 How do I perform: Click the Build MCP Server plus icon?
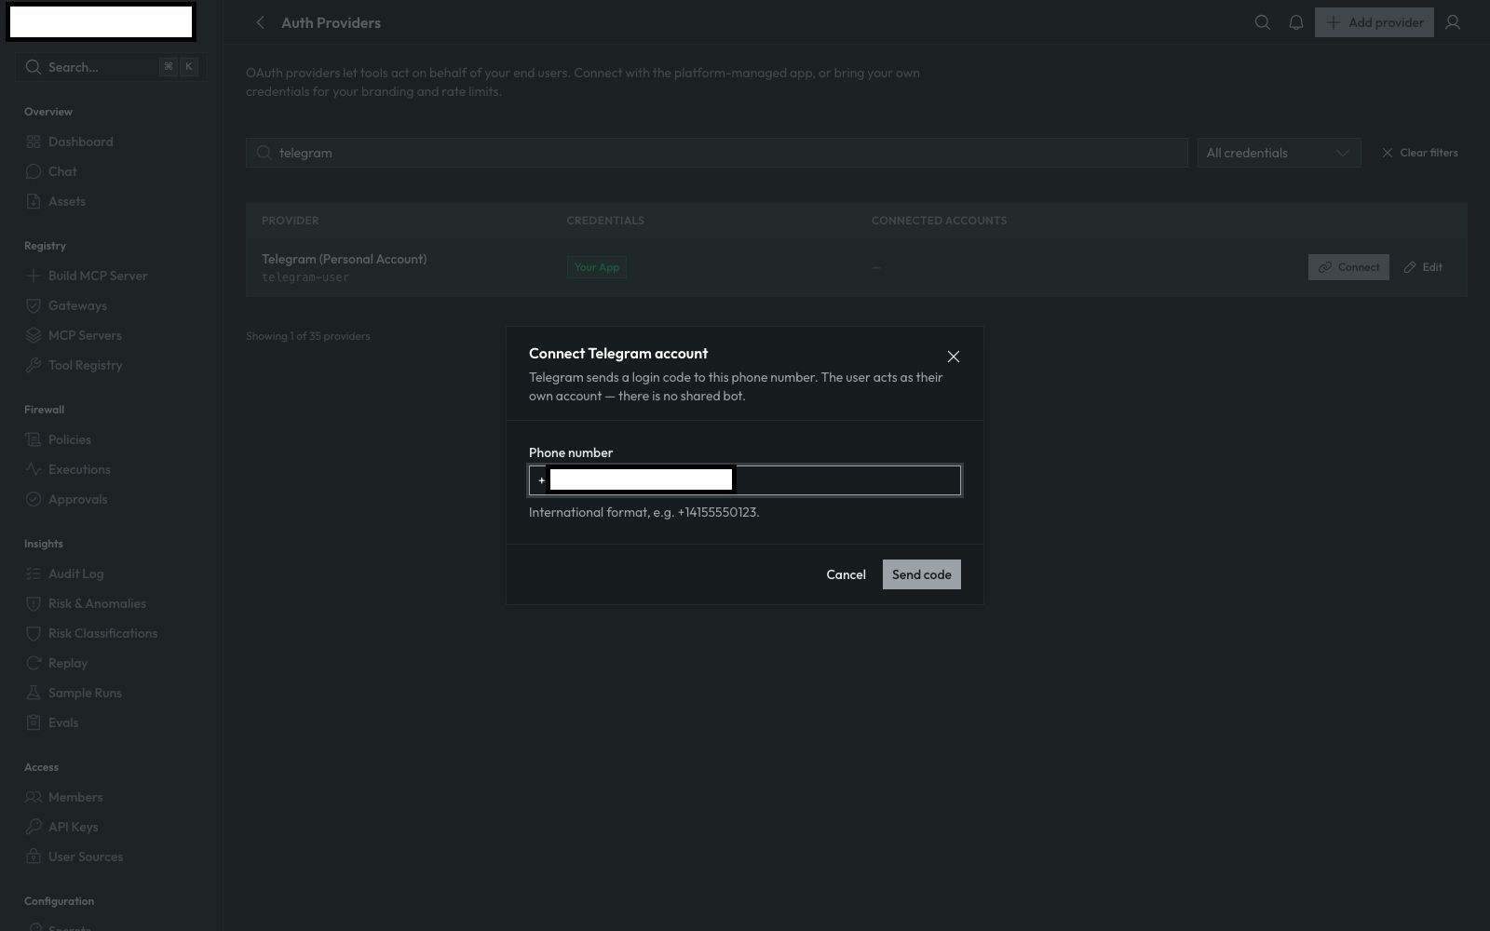[34, 276]
